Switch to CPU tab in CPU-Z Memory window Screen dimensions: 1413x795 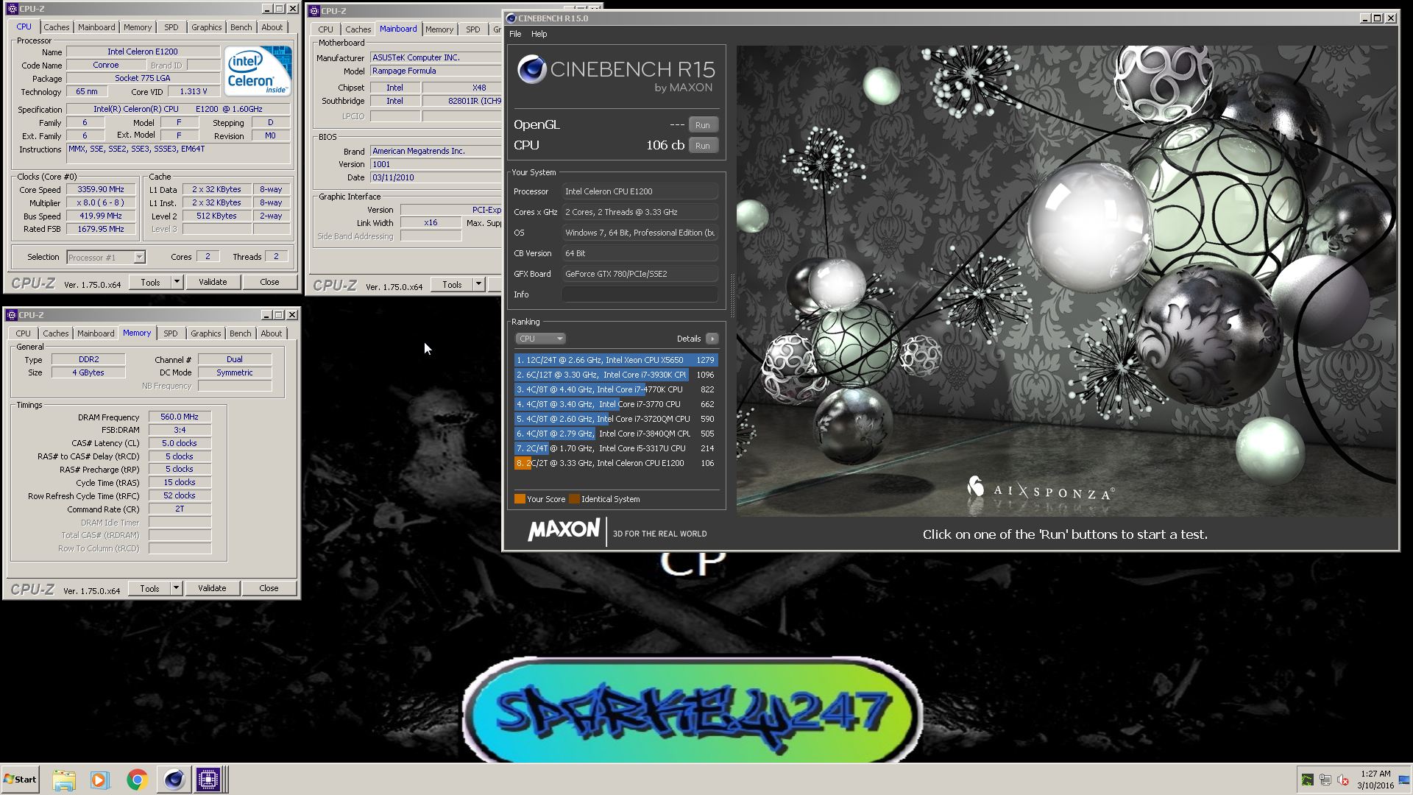(x=24, y=333)
